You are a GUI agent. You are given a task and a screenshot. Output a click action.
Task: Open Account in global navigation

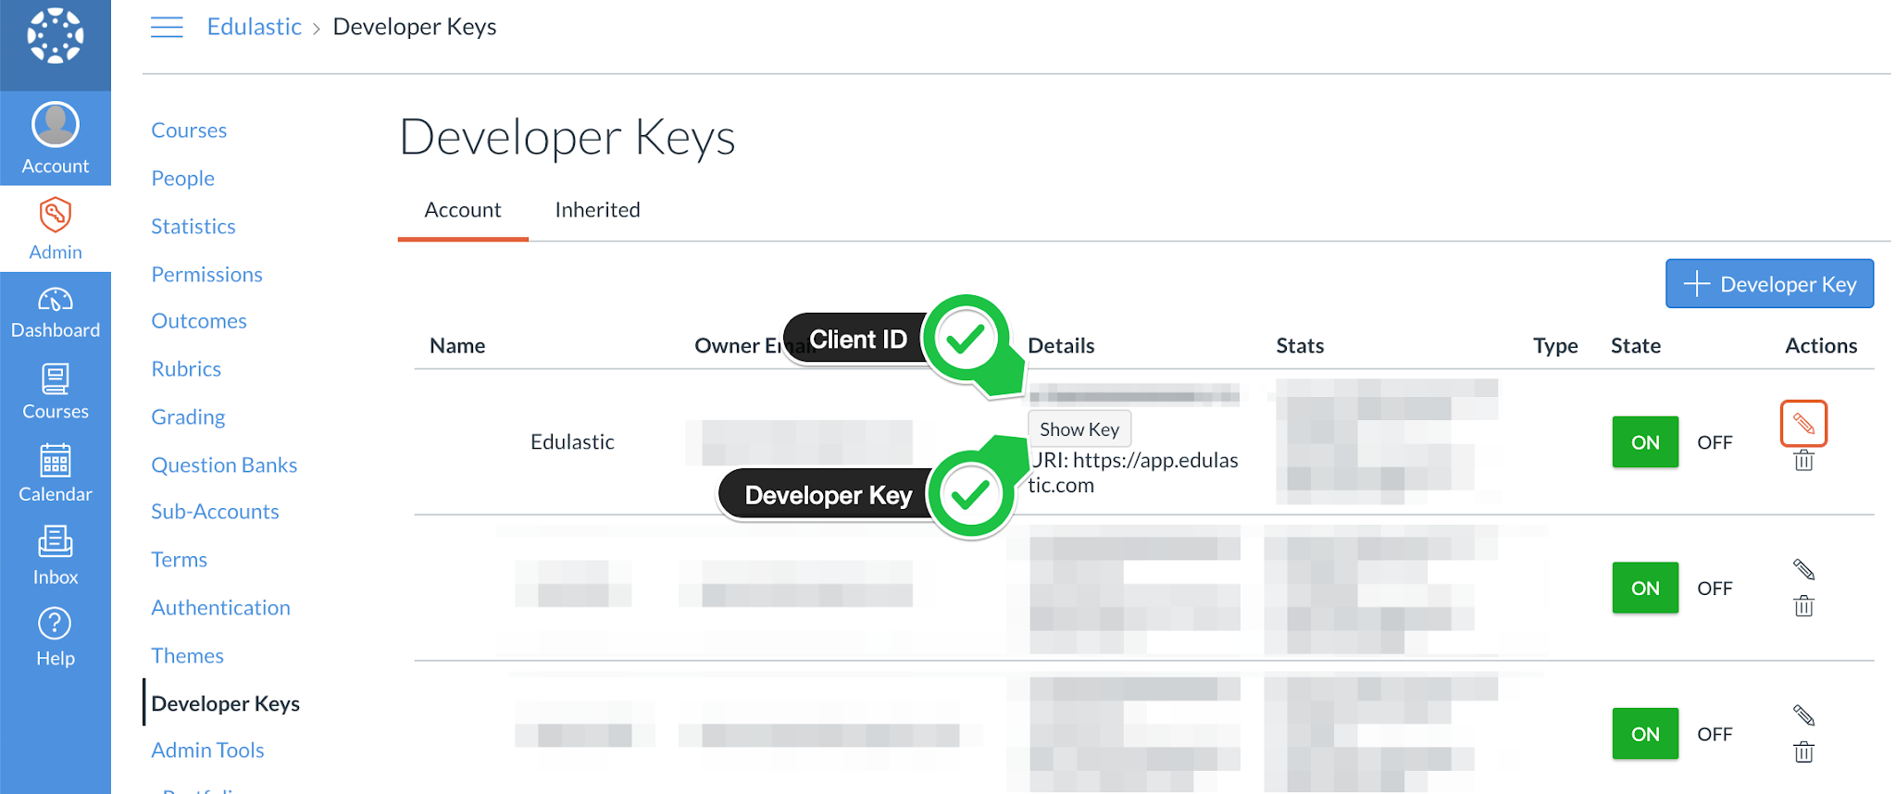[56, 139]
